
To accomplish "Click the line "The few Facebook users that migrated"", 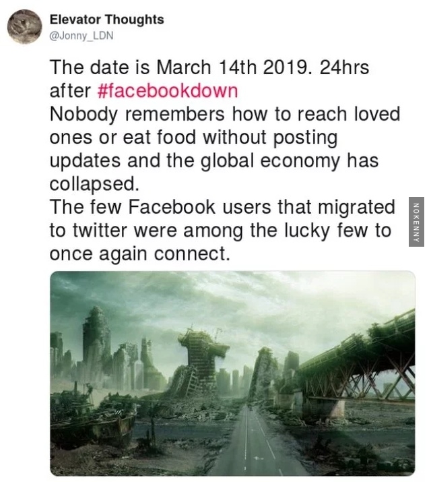I will click(x=222, y=207).
